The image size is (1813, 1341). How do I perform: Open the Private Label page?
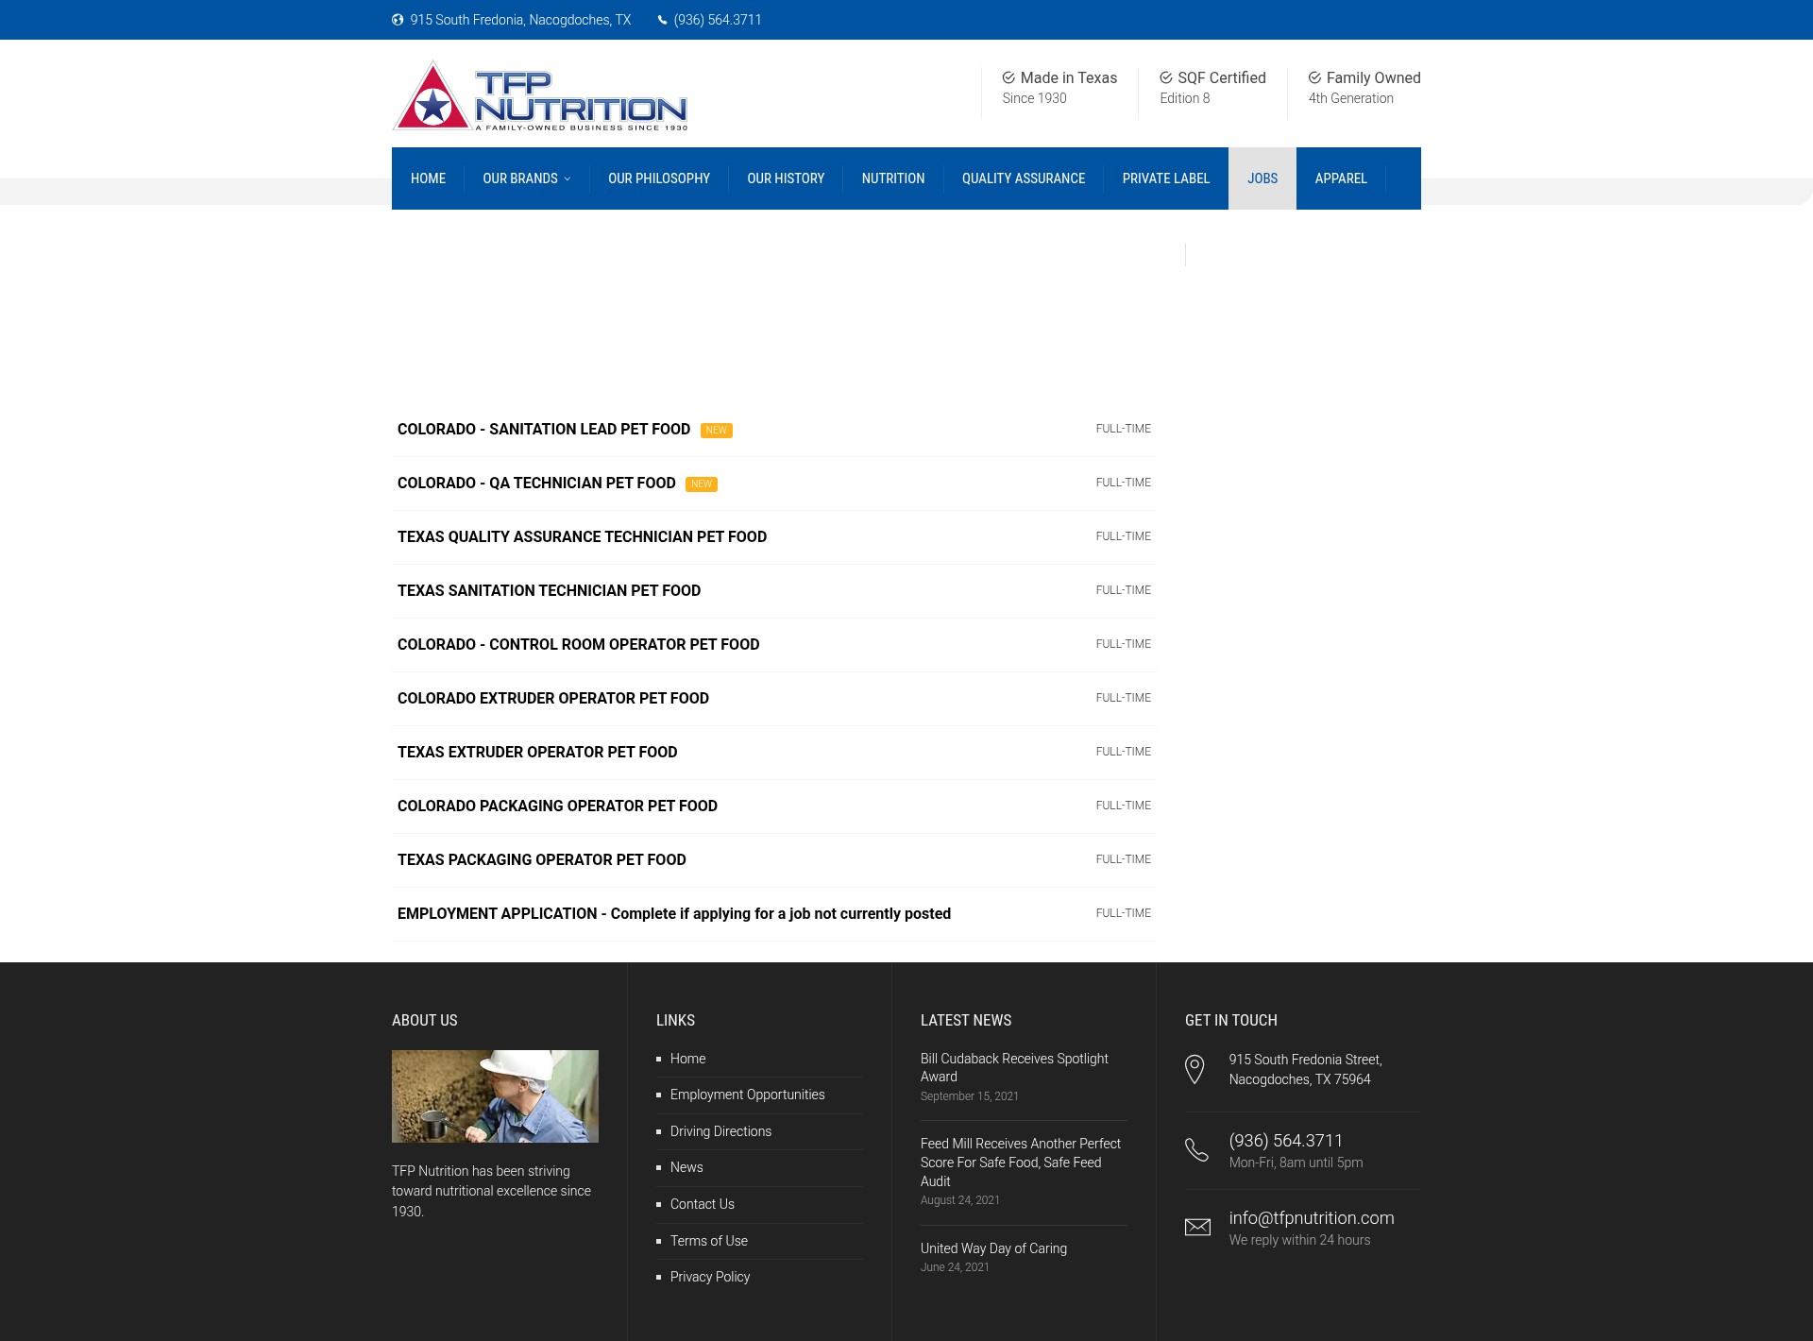pos(1166,178)
